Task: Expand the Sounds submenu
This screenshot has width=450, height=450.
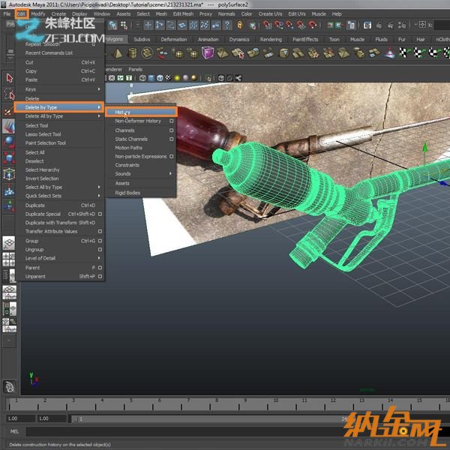Action: [171, 174]
